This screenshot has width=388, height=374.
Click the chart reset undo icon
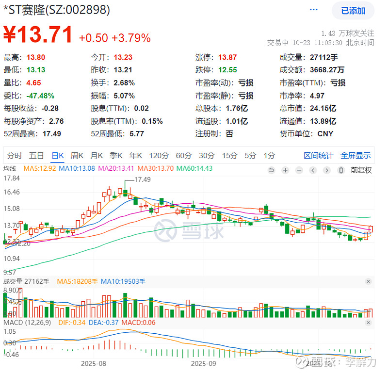tap(272, 170)
